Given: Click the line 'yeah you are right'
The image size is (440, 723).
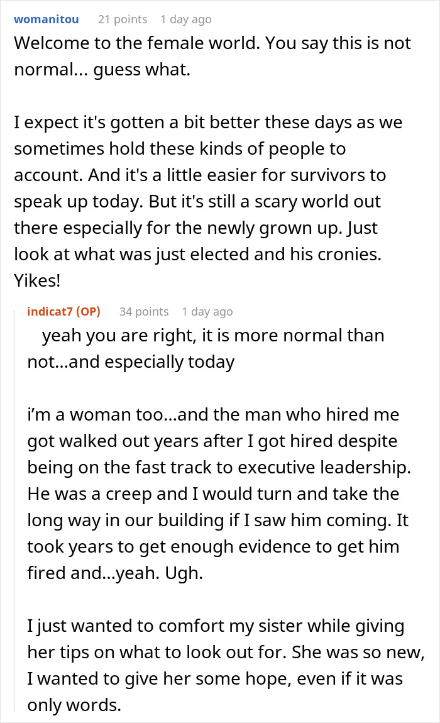Looking at the screenshot, I should 213,335.
